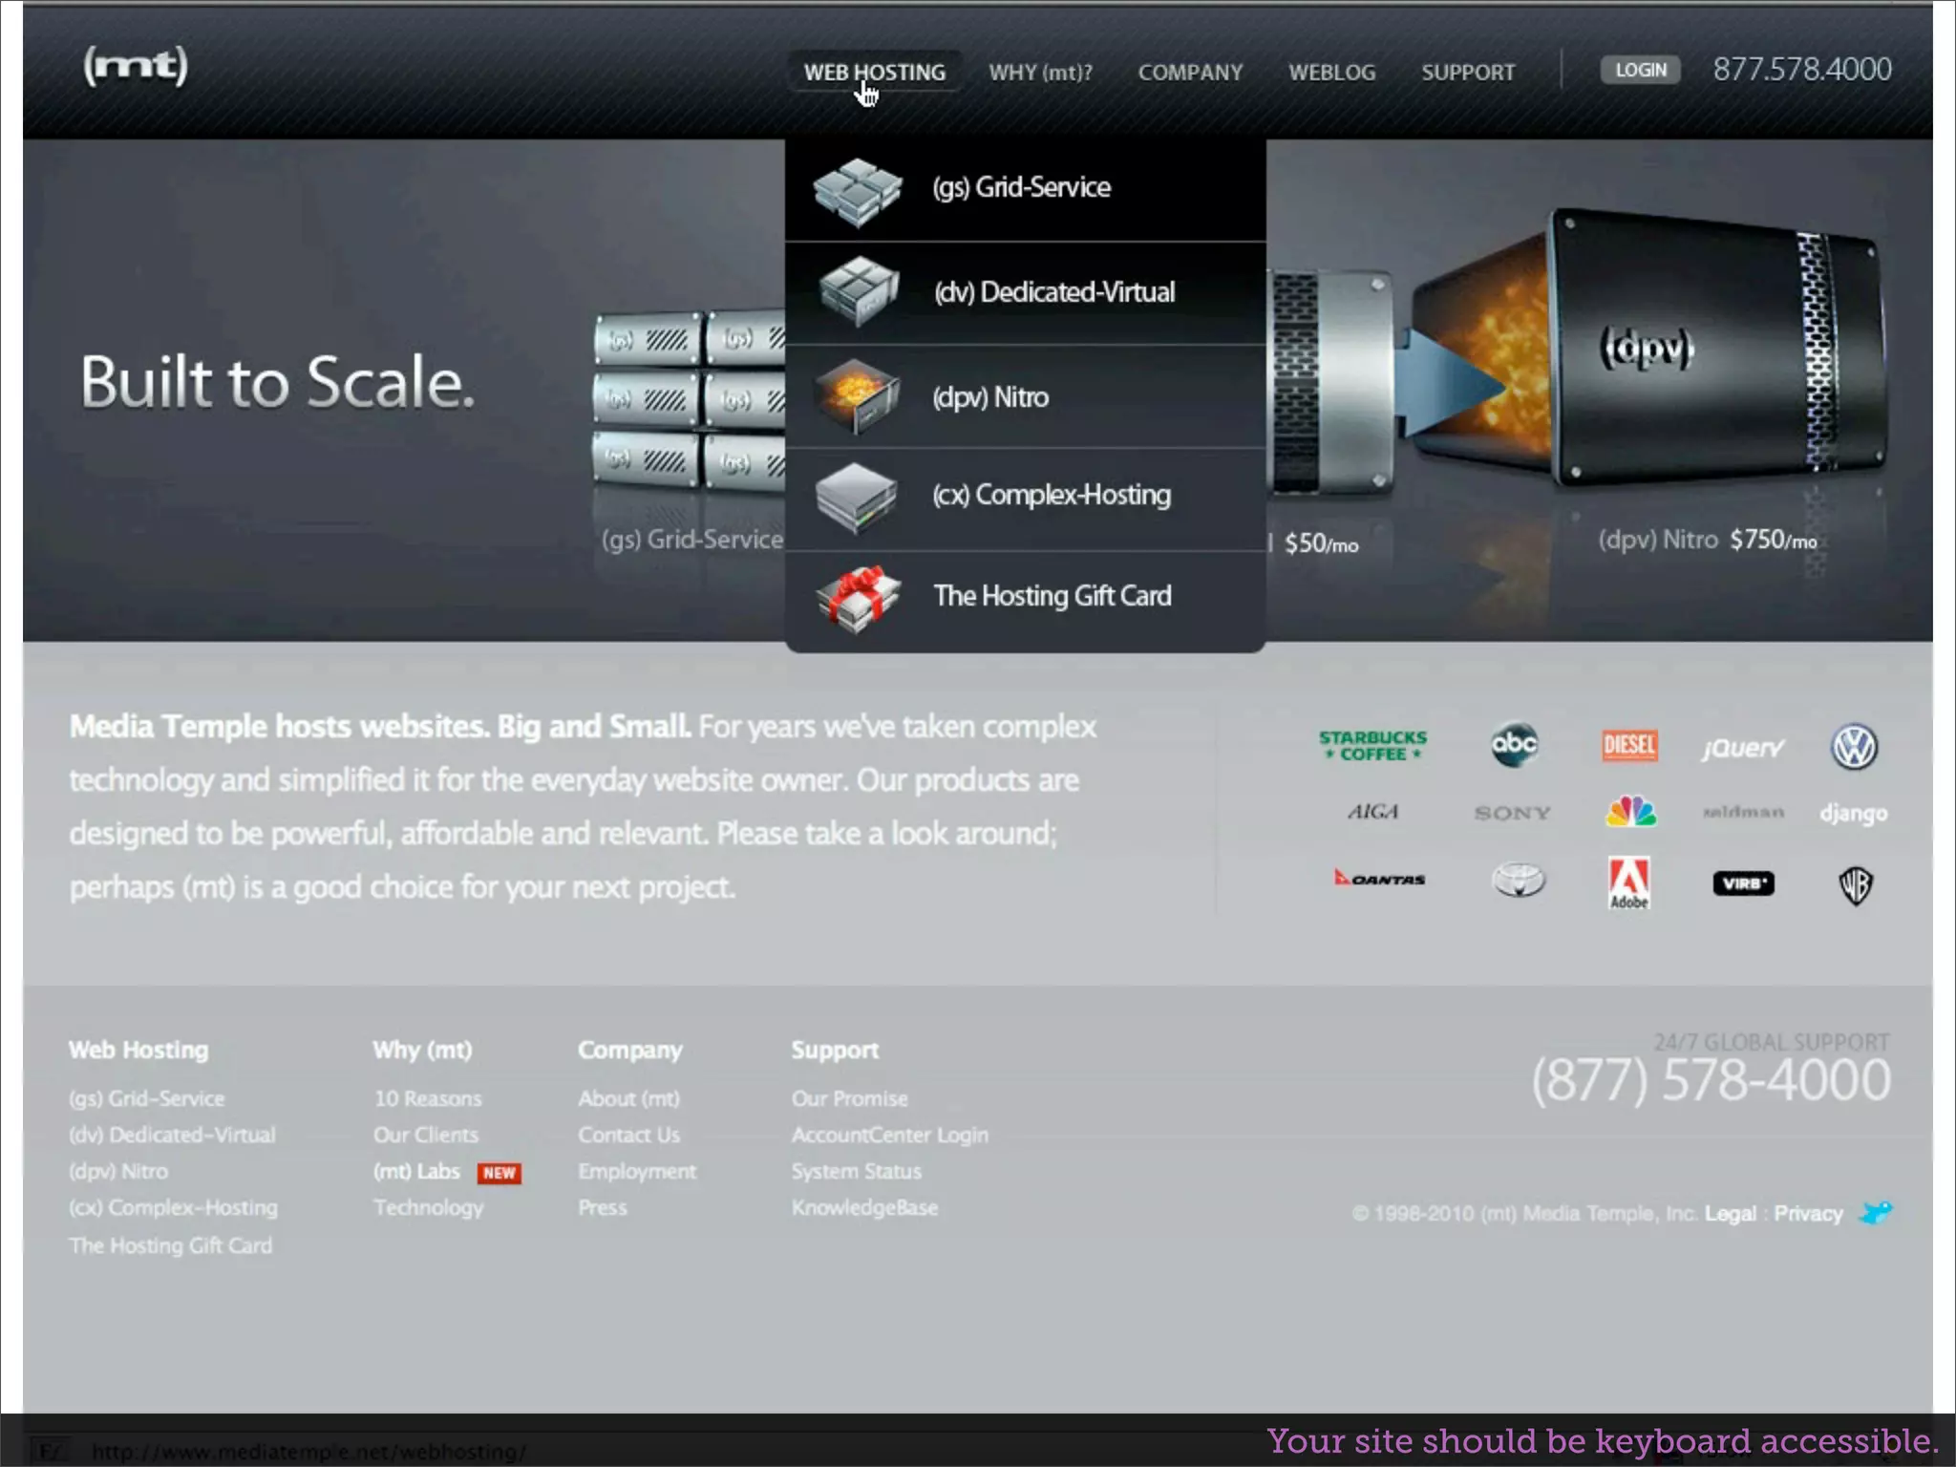The height and width of the screenshot is (1467, 1956).
Task: Open the Grid-Service icon in dropdown
Action: 857,191
